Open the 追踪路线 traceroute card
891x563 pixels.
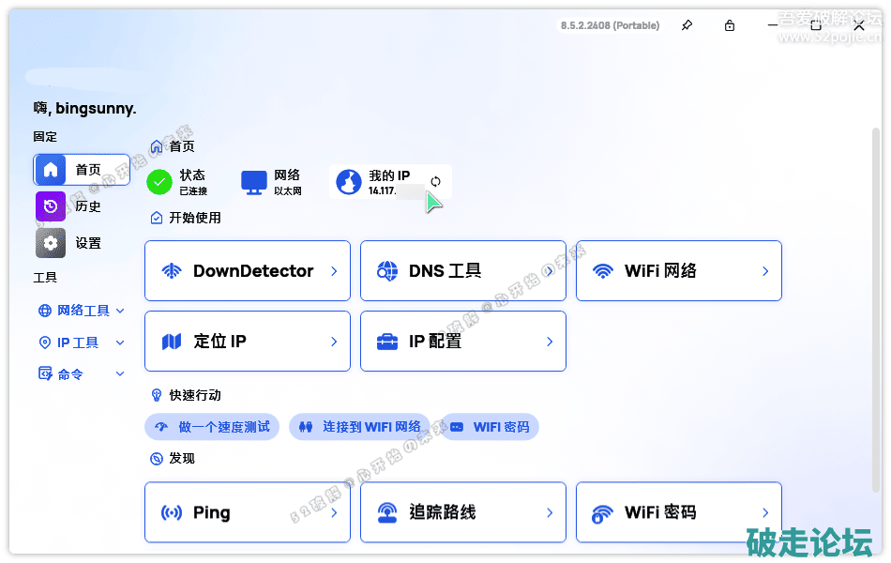tap(462, 512)
